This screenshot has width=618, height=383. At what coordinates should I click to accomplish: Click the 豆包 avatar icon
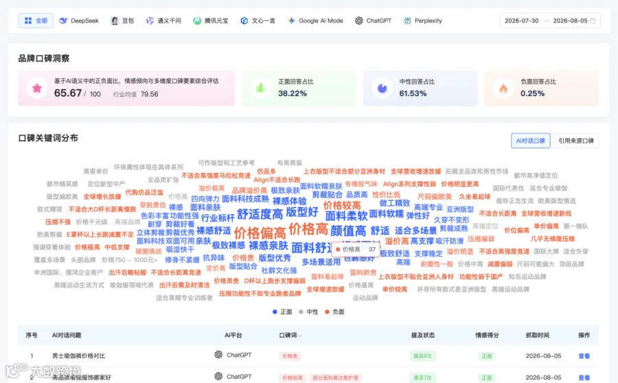click(x=115, y=21)
